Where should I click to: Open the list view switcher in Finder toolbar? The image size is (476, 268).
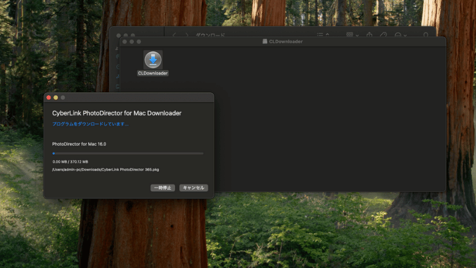click(322, 35)
